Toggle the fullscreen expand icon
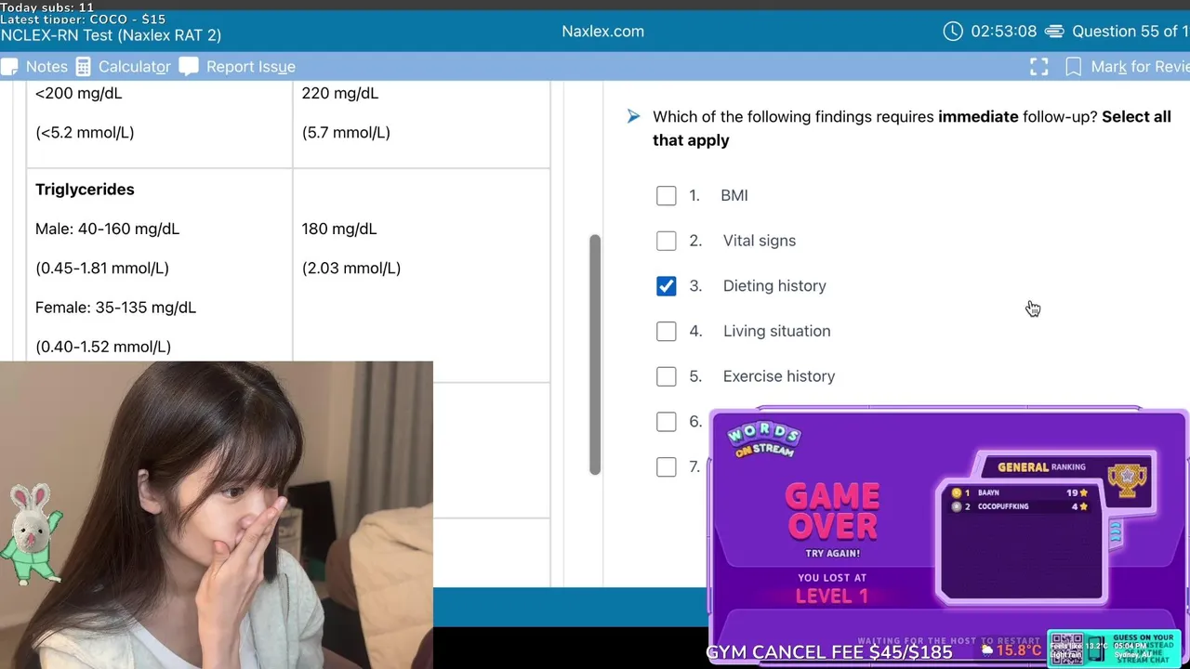Viewport: 1190px width, 669px height. [x=1038, y=67]
